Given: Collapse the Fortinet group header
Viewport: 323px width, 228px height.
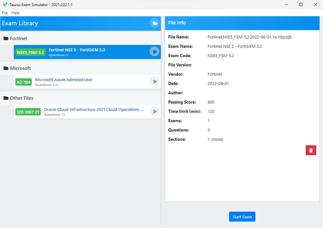Looking at the screenshot, I should click(x=80, y=38).
